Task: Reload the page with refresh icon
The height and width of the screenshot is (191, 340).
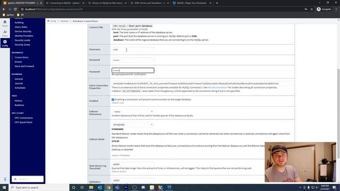Action: 15,10
